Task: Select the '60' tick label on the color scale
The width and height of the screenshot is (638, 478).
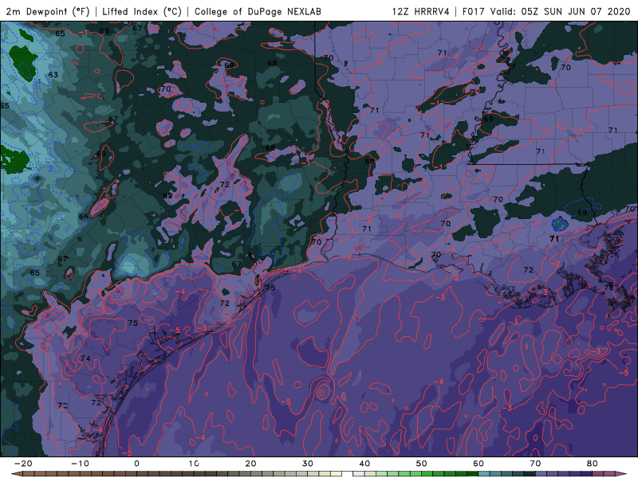Action: pyautogui.click(x=478, y=464)
